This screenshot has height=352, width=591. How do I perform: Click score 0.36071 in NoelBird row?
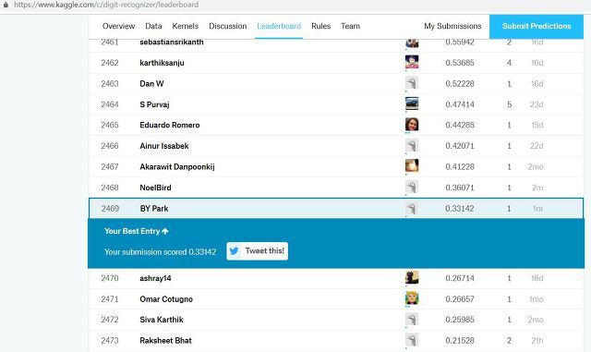(x=460, y=188)
